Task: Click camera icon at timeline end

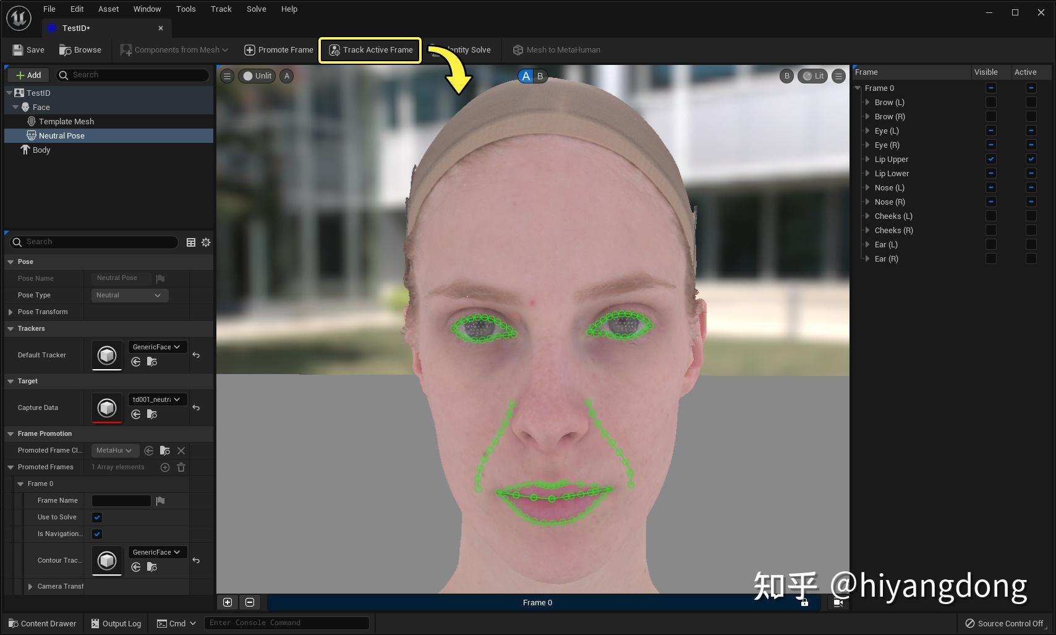Action: 838,602
